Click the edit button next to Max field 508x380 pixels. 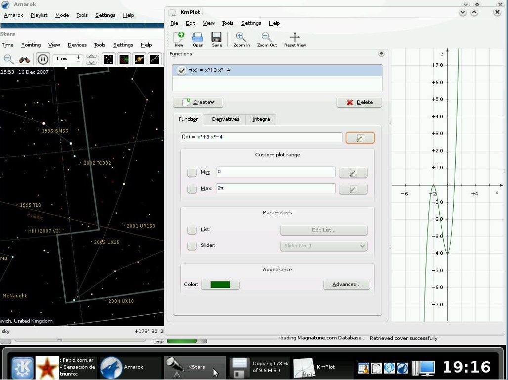pyautogui.click(x=353, y=189)
